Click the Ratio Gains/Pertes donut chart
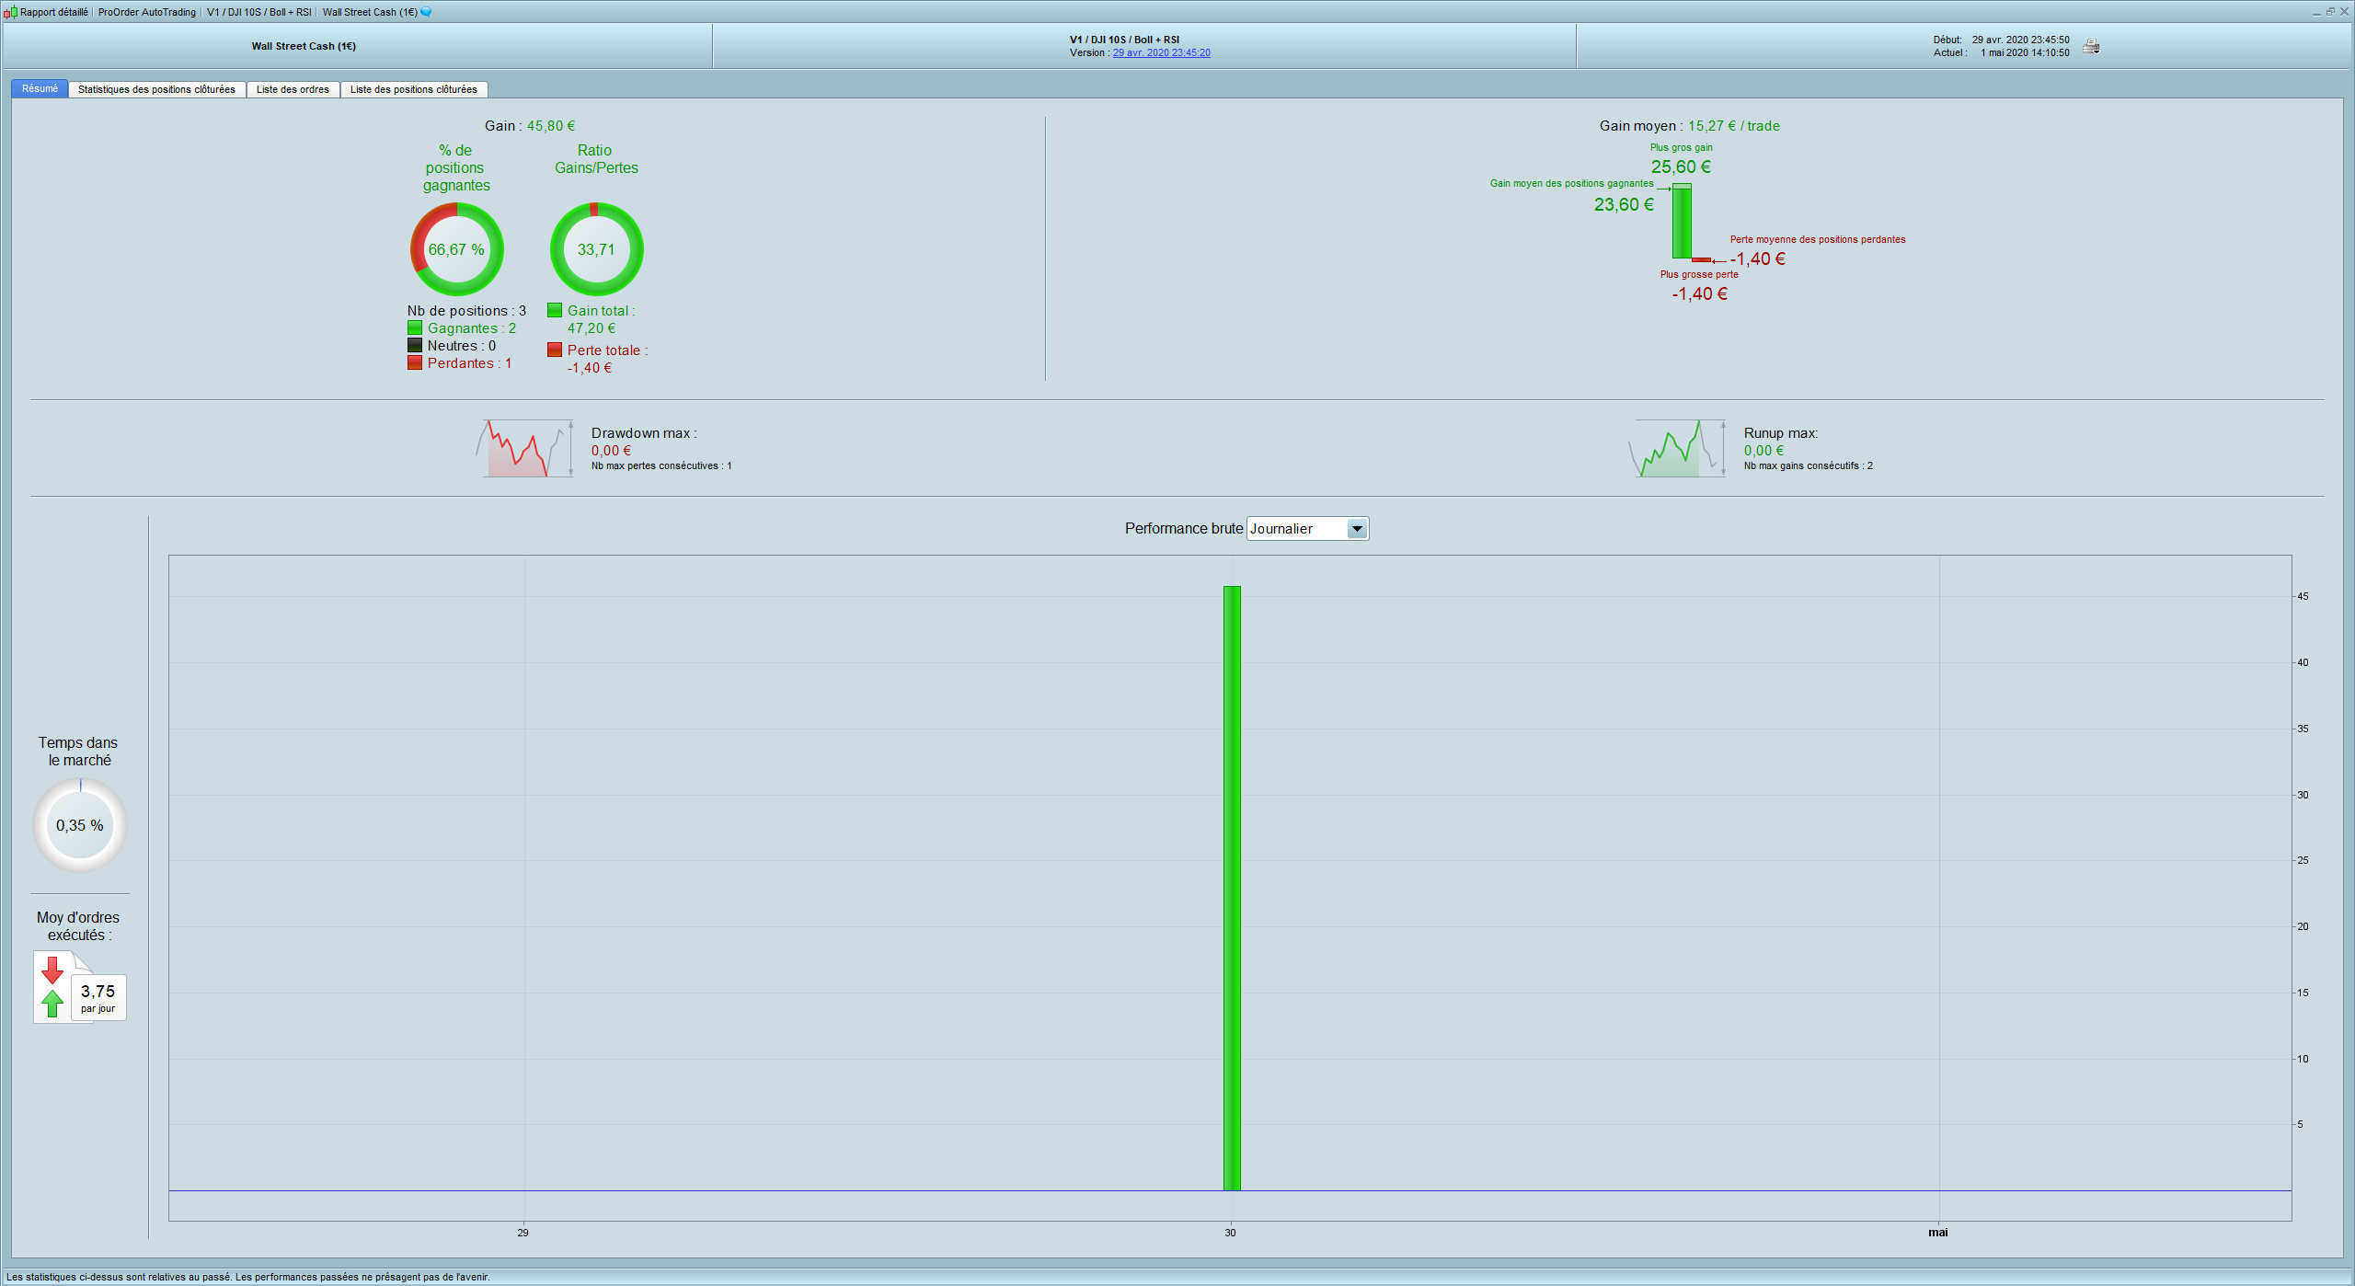 point(596,249)
